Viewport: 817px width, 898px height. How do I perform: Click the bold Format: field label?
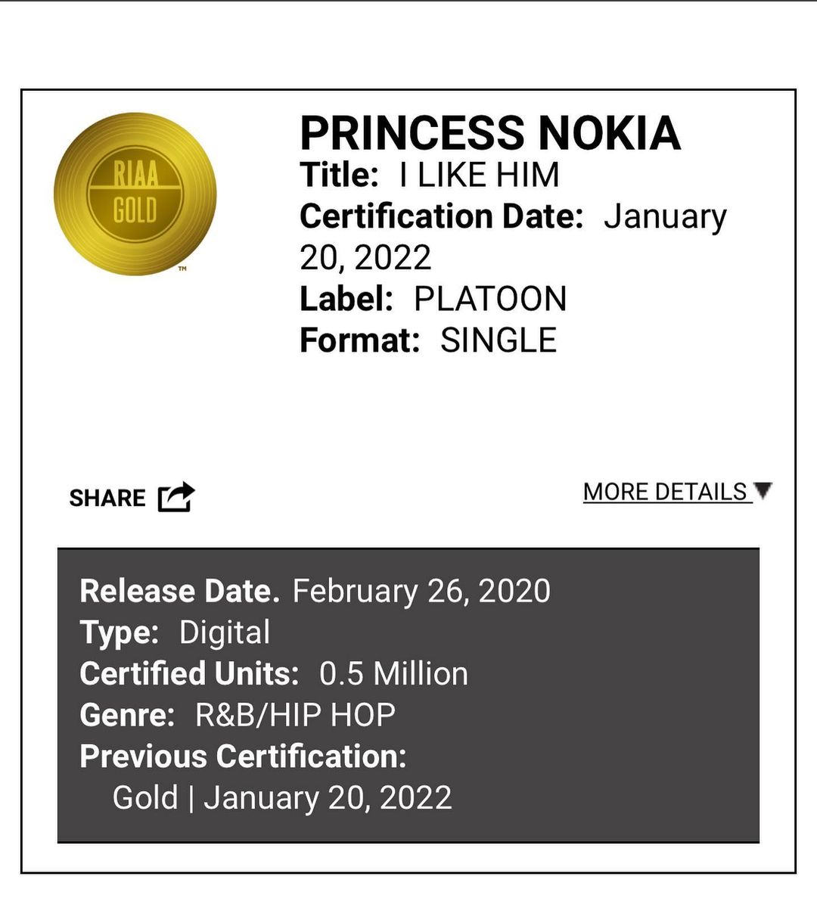359,340
